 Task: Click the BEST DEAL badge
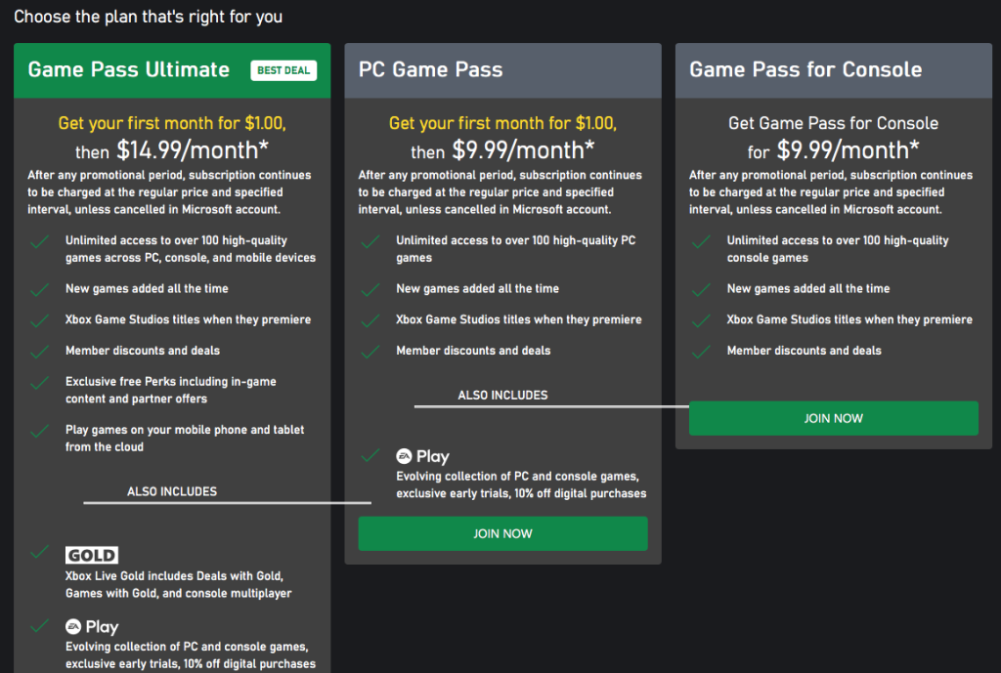click(283, 70)
